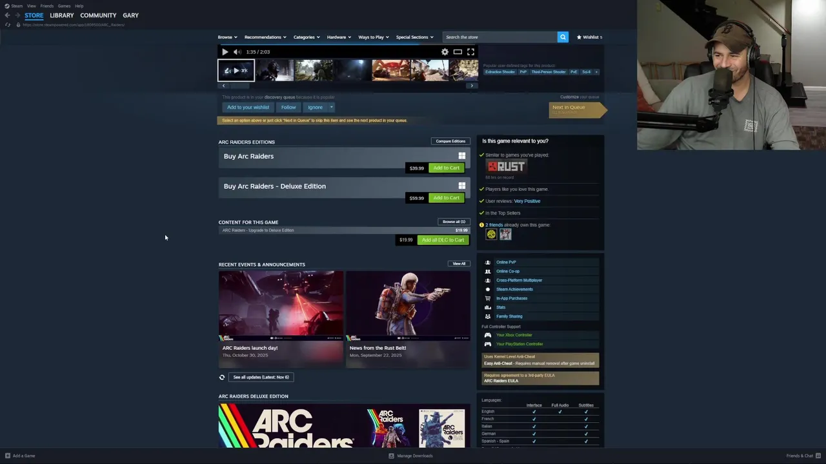Open the Games menu

tap(64, 6)
